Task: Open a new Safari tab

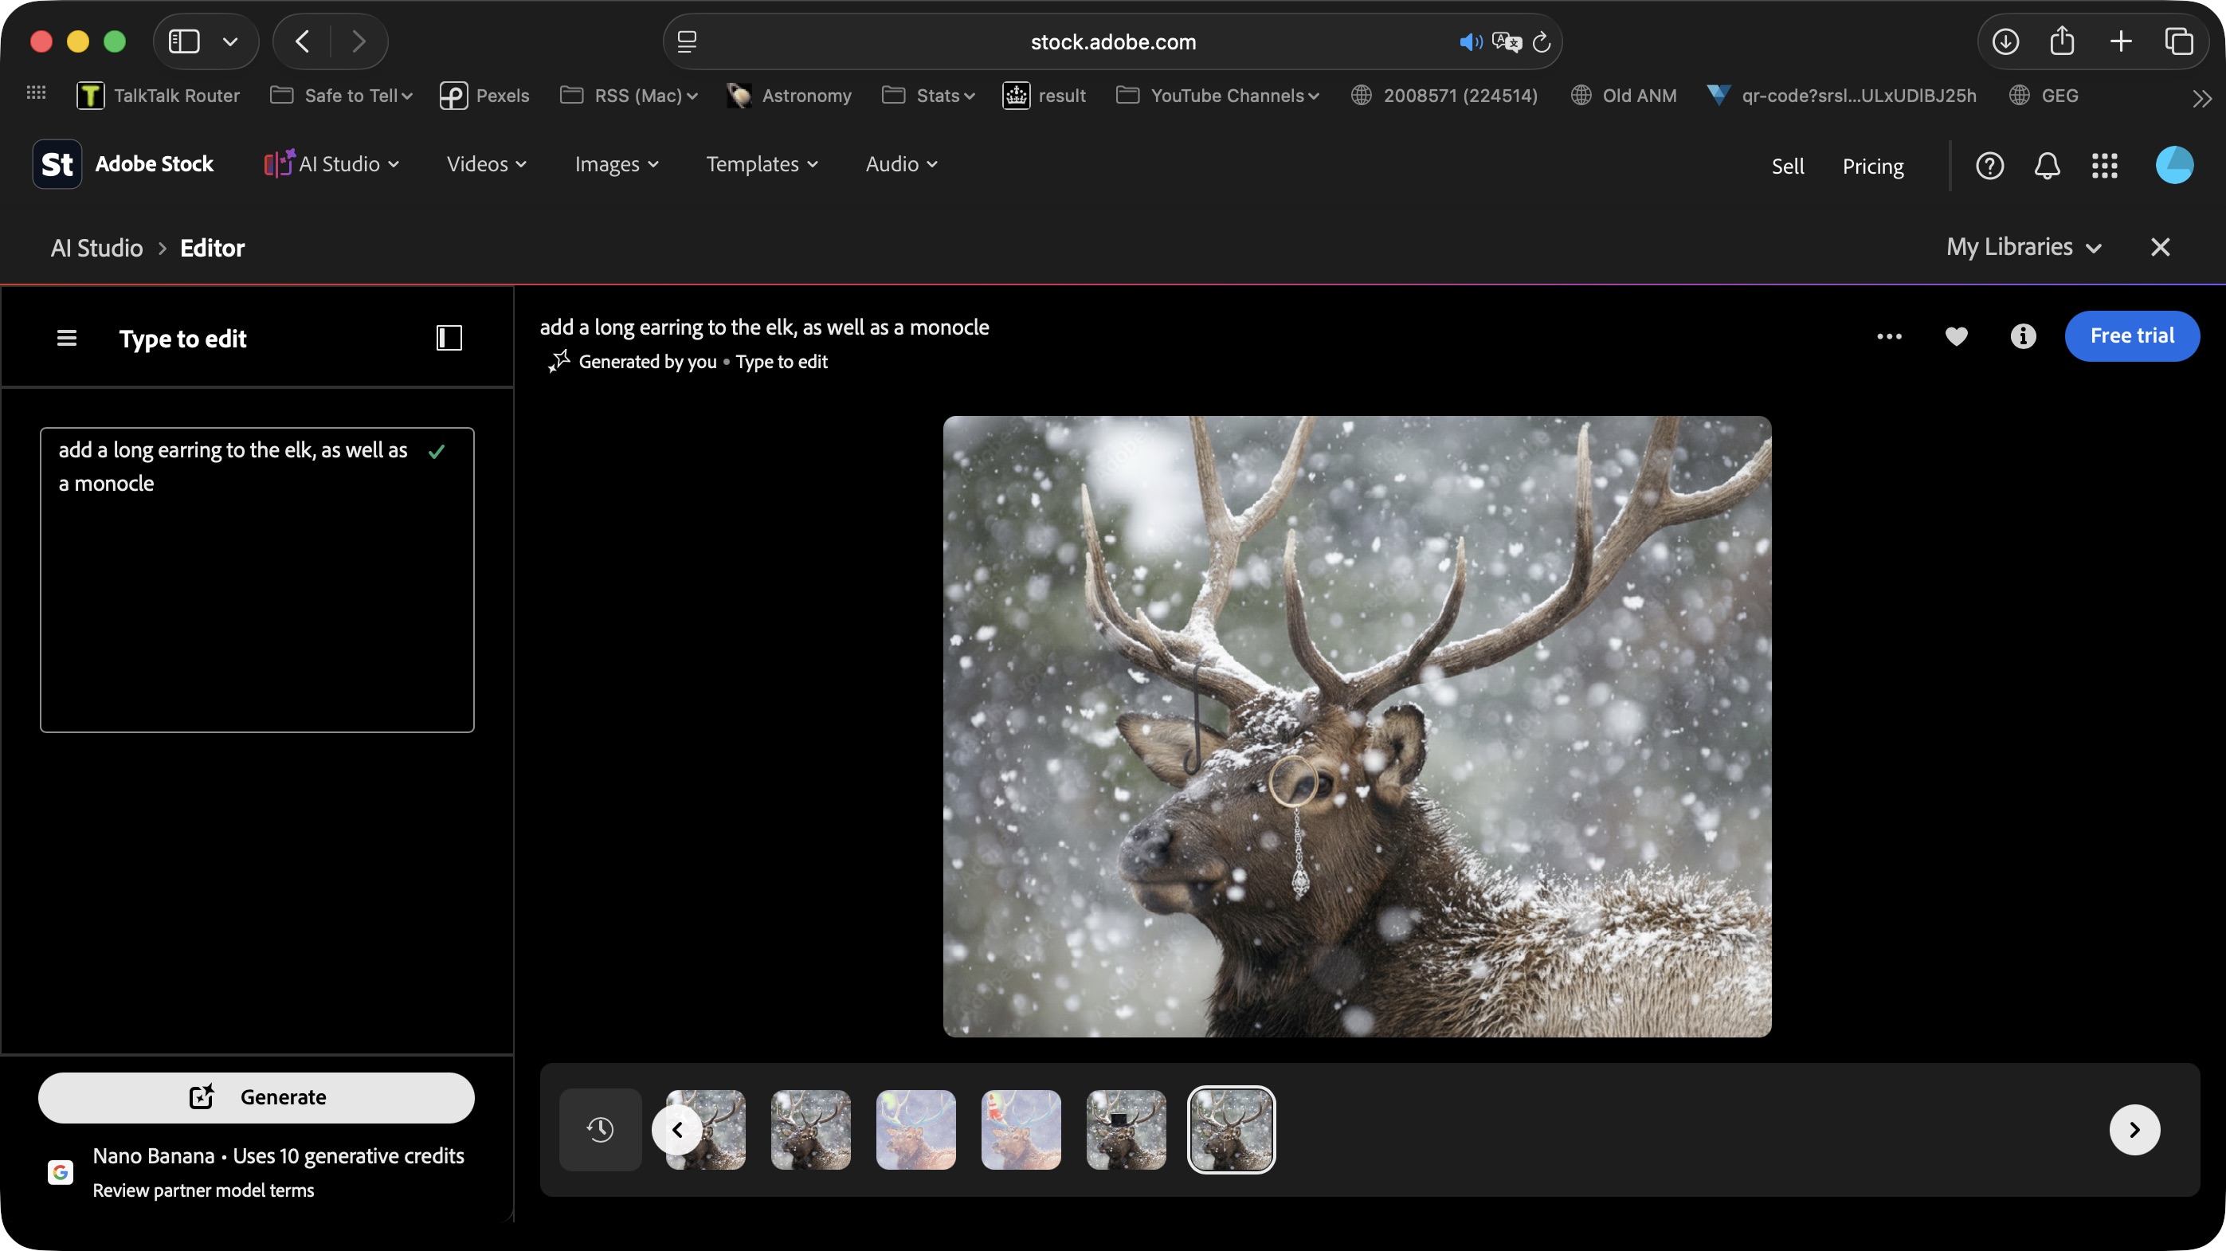Action: (2121, 41)
